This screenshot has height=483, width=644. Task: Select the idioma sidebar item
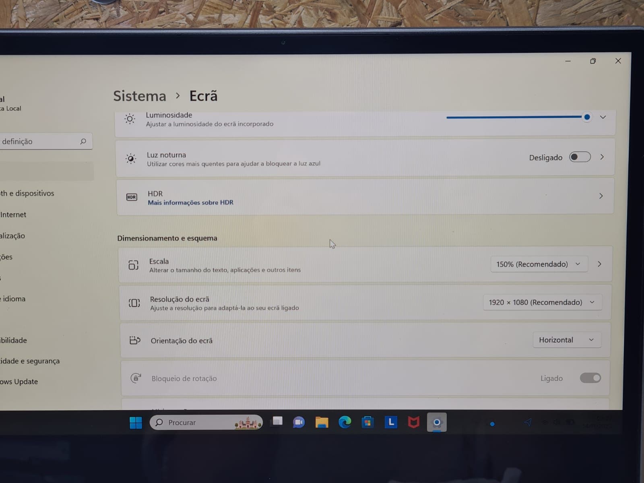13,299
